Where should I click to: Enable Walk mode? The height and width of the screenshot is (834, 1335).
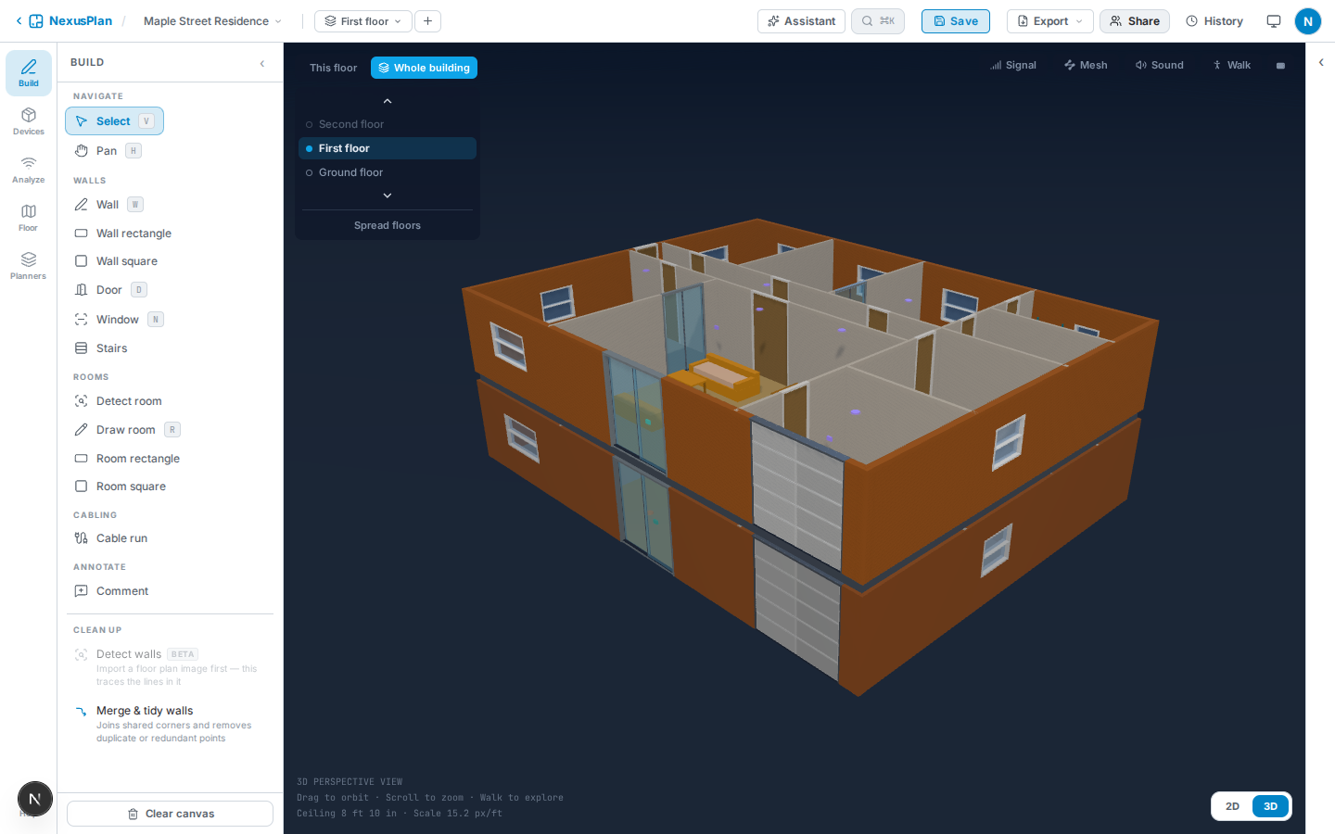pos(1231,66)
